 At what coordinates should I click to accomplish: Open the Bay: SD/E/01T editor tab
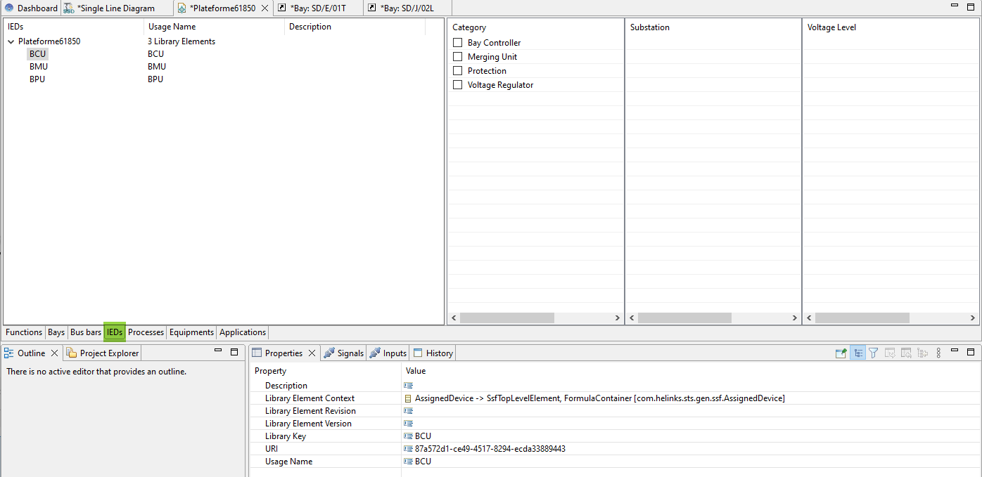[x=317, y=8]
